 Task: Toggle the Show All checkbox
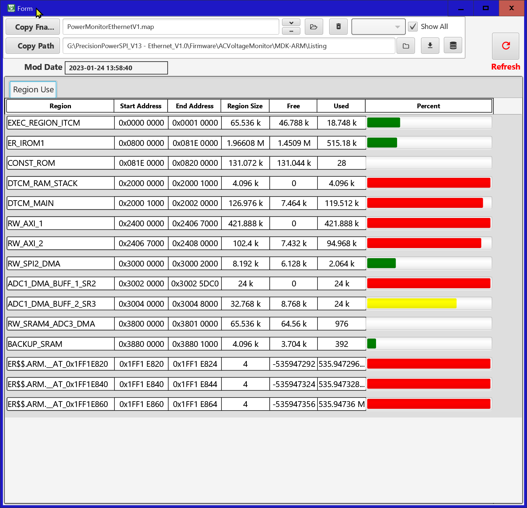click(413, 26)
